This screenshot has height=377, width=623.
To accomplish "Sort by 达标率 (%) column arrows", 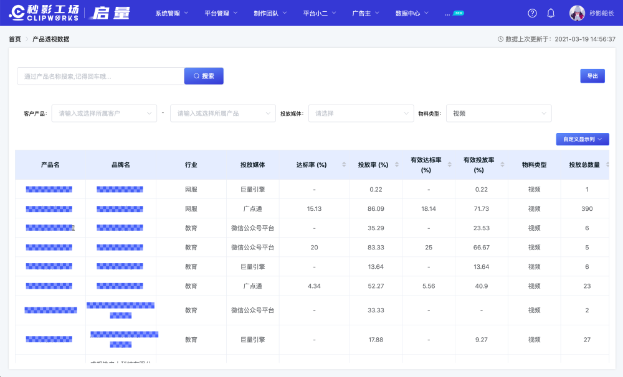I will pyautogui.click(x=344, y=164).
